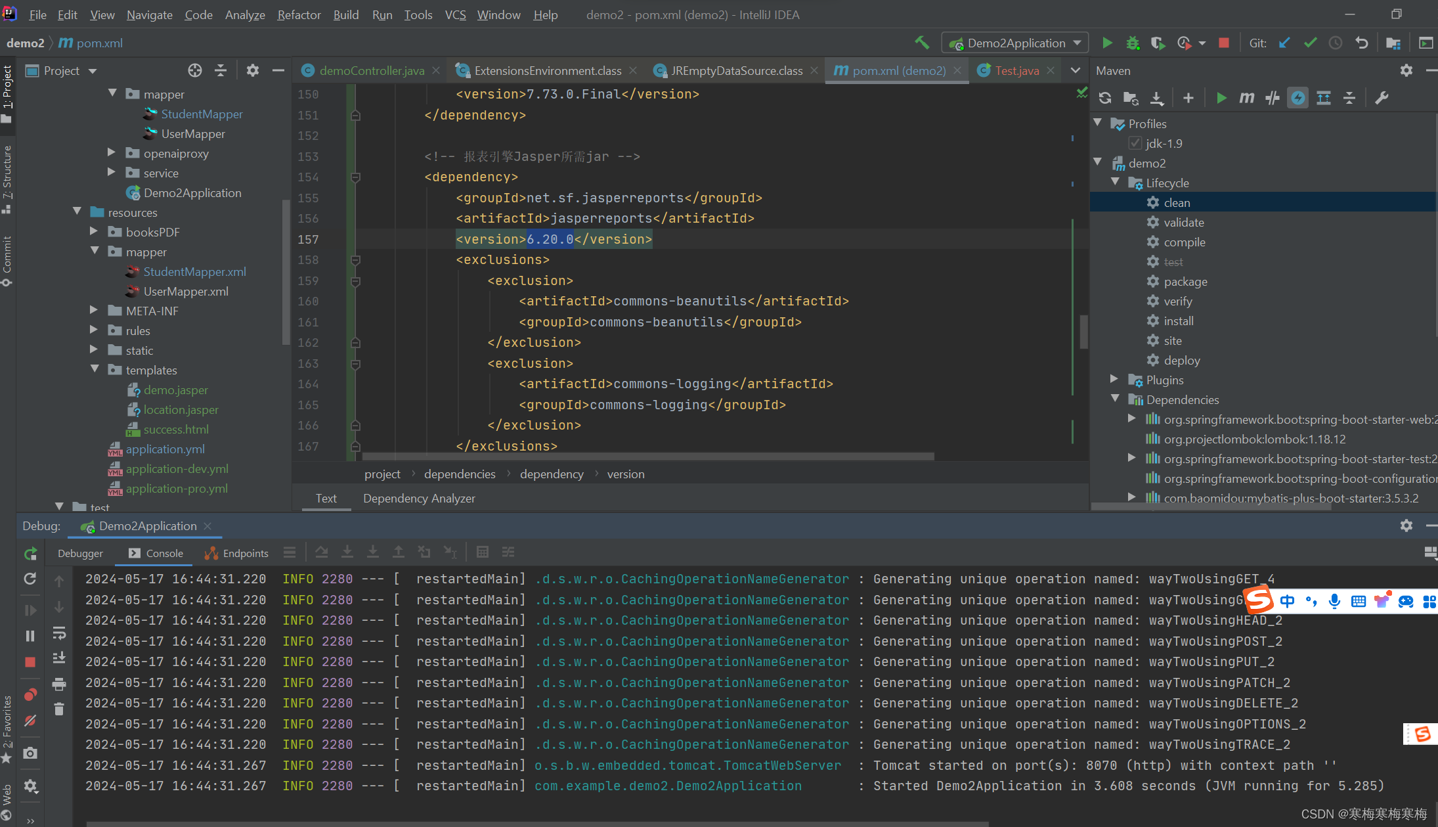The image size is (1438, 827).
Task: Click the dependencies breadcrumb link
Action: pos(460,474)
